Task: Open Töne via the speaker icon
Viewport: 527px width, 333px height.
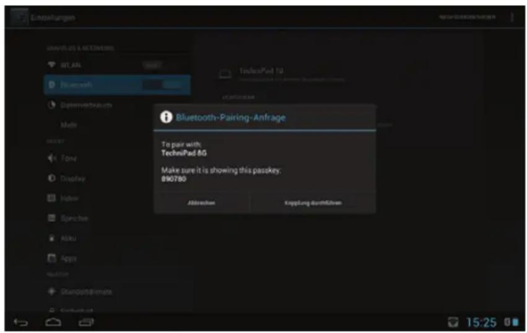Action: (51, 158)
